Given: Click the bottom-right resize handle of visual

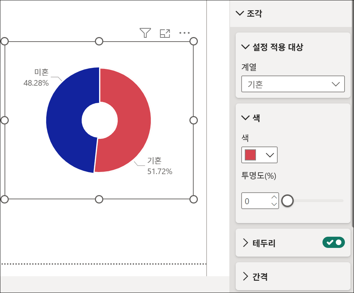Looking at the screenshot, I should click(194, 199).
